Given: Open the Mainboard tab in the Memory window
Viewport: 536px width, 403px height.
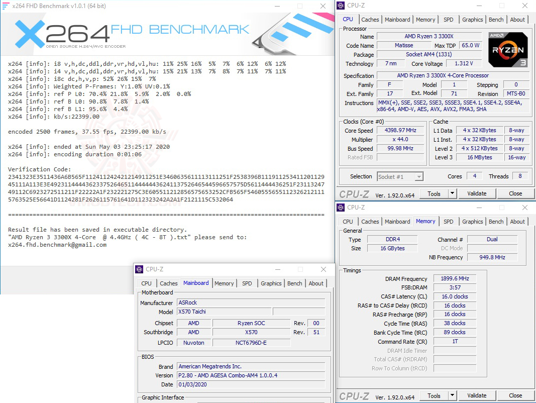Looking at the screenshot, I should click(397, 222).
